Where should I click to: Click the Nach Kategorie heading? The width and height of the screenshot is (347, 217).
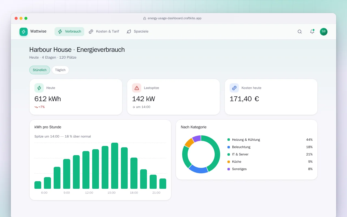coord(194,127)
